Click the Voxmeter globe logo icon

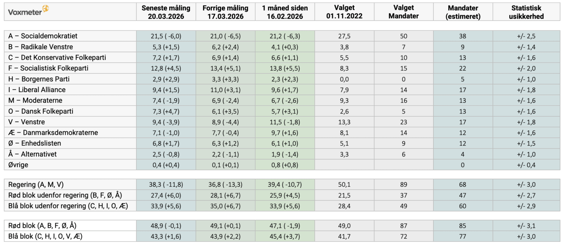pyautogui.click(x=45, y=9)
